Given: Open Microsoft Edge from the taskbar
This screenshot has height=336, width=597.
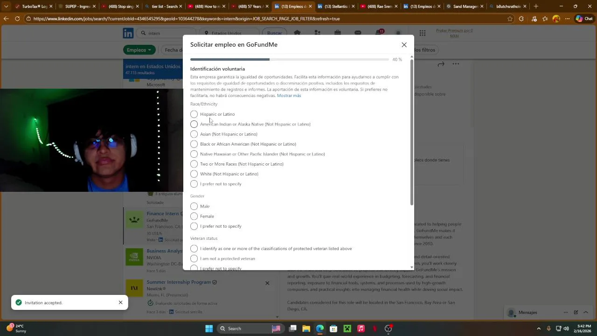Looking at the screenshot, I should [x=320, y=329].
